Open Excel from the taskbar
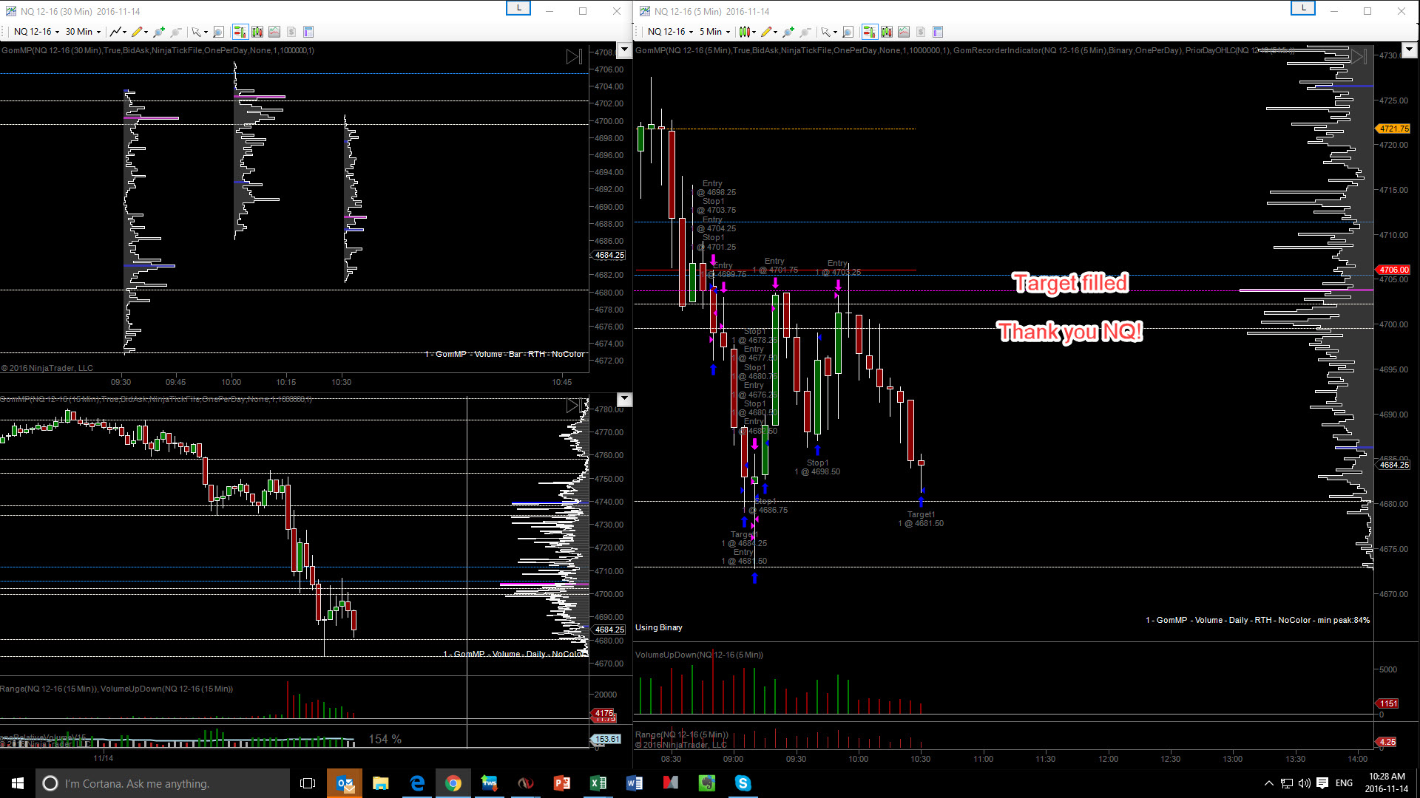Image resolution: width=1420 pixels, height=798 pixels. 598,783
